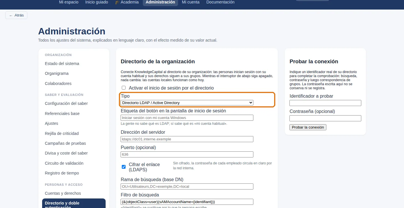The width and height of the screenshot is (404, 208).
Task: Open the Inicio guiado tab
Action: 97,2
